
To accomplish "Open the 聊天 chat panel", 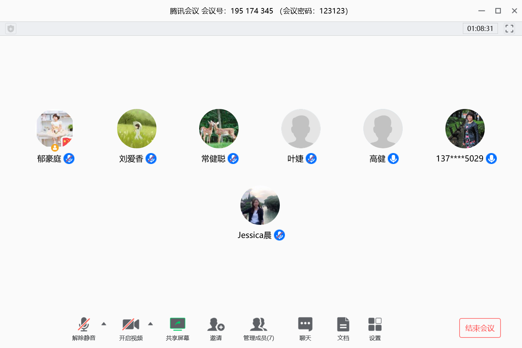I will 305,329.
